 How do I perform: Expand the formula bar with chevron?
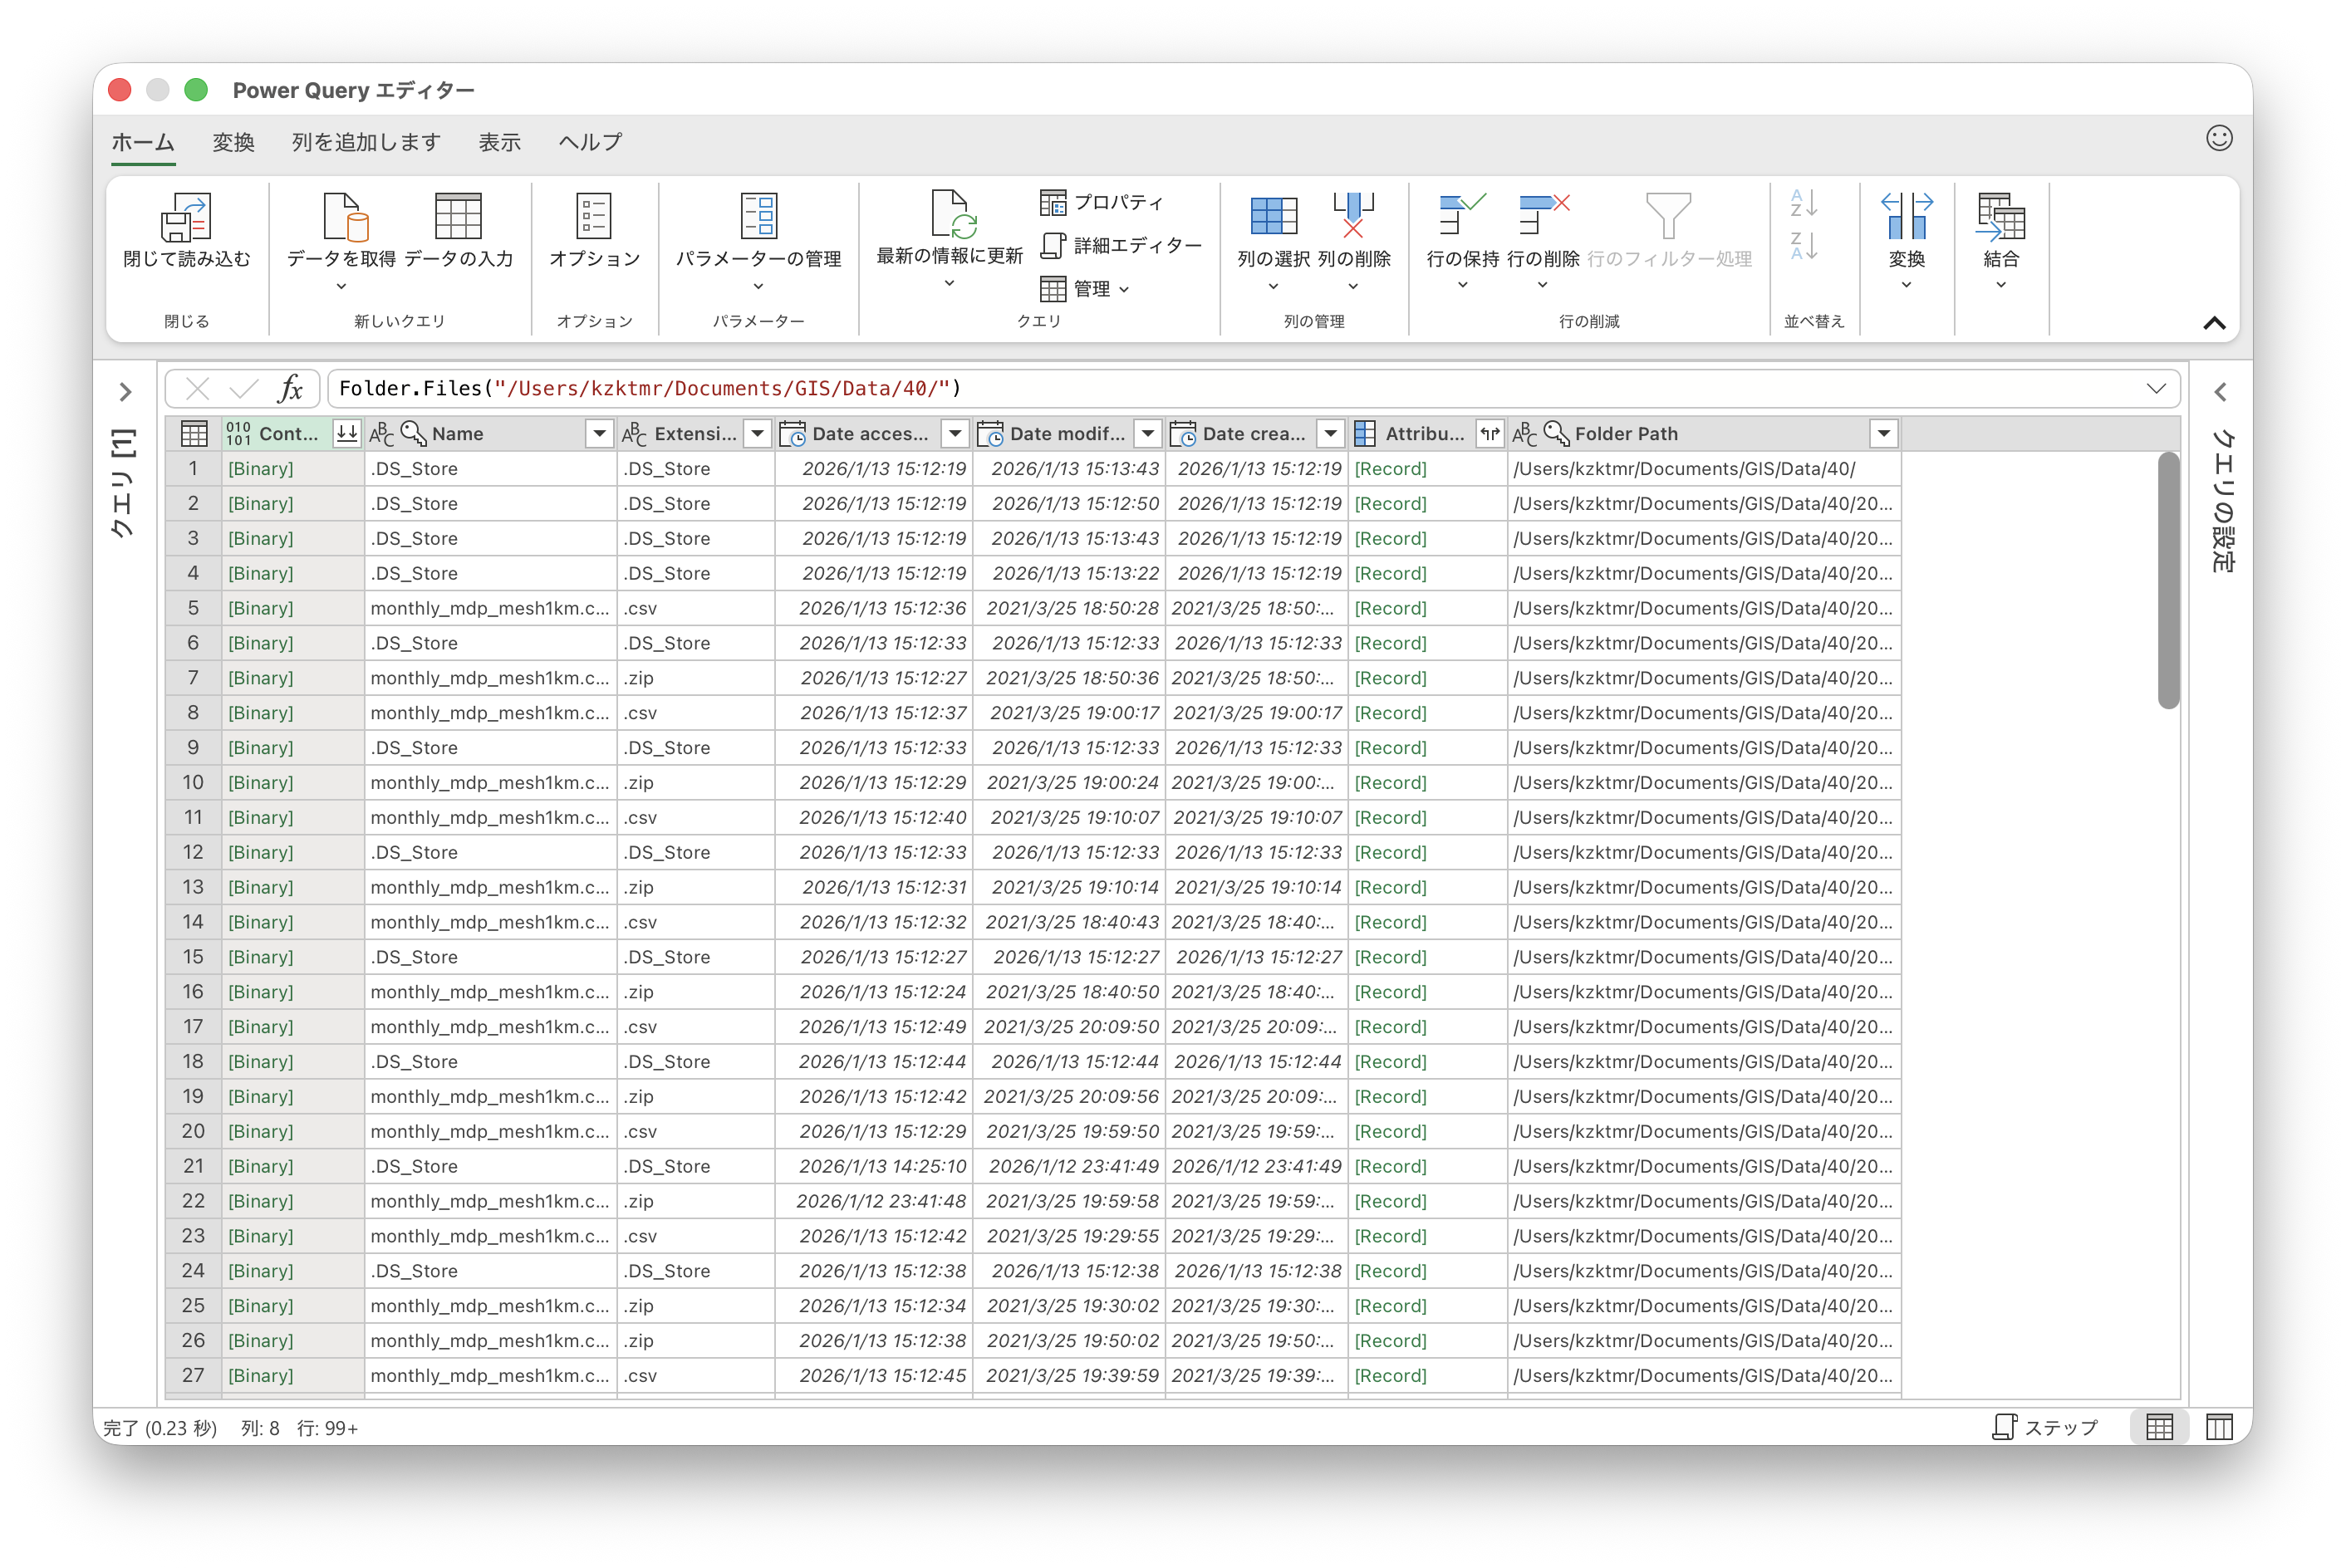coord(2156,388)
